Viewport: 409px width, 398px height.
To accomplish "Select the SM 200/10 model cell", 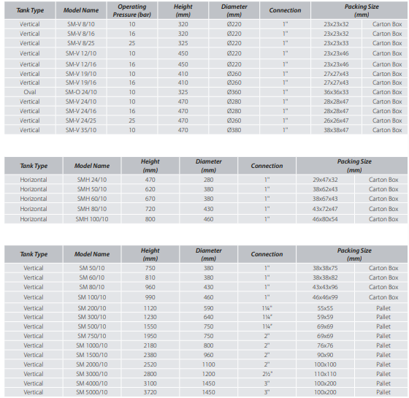I will tap(92, 308).
